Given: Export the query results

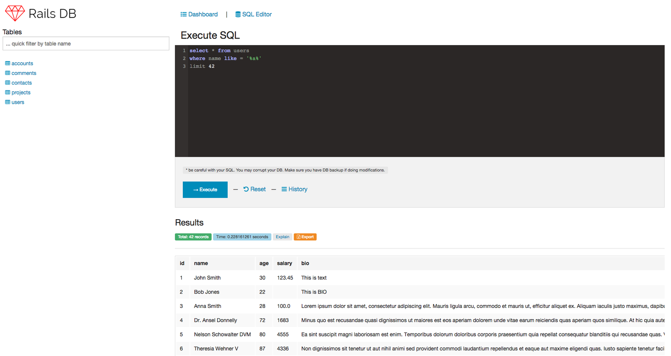Looking at the screenshot, I should click(305, 237).
